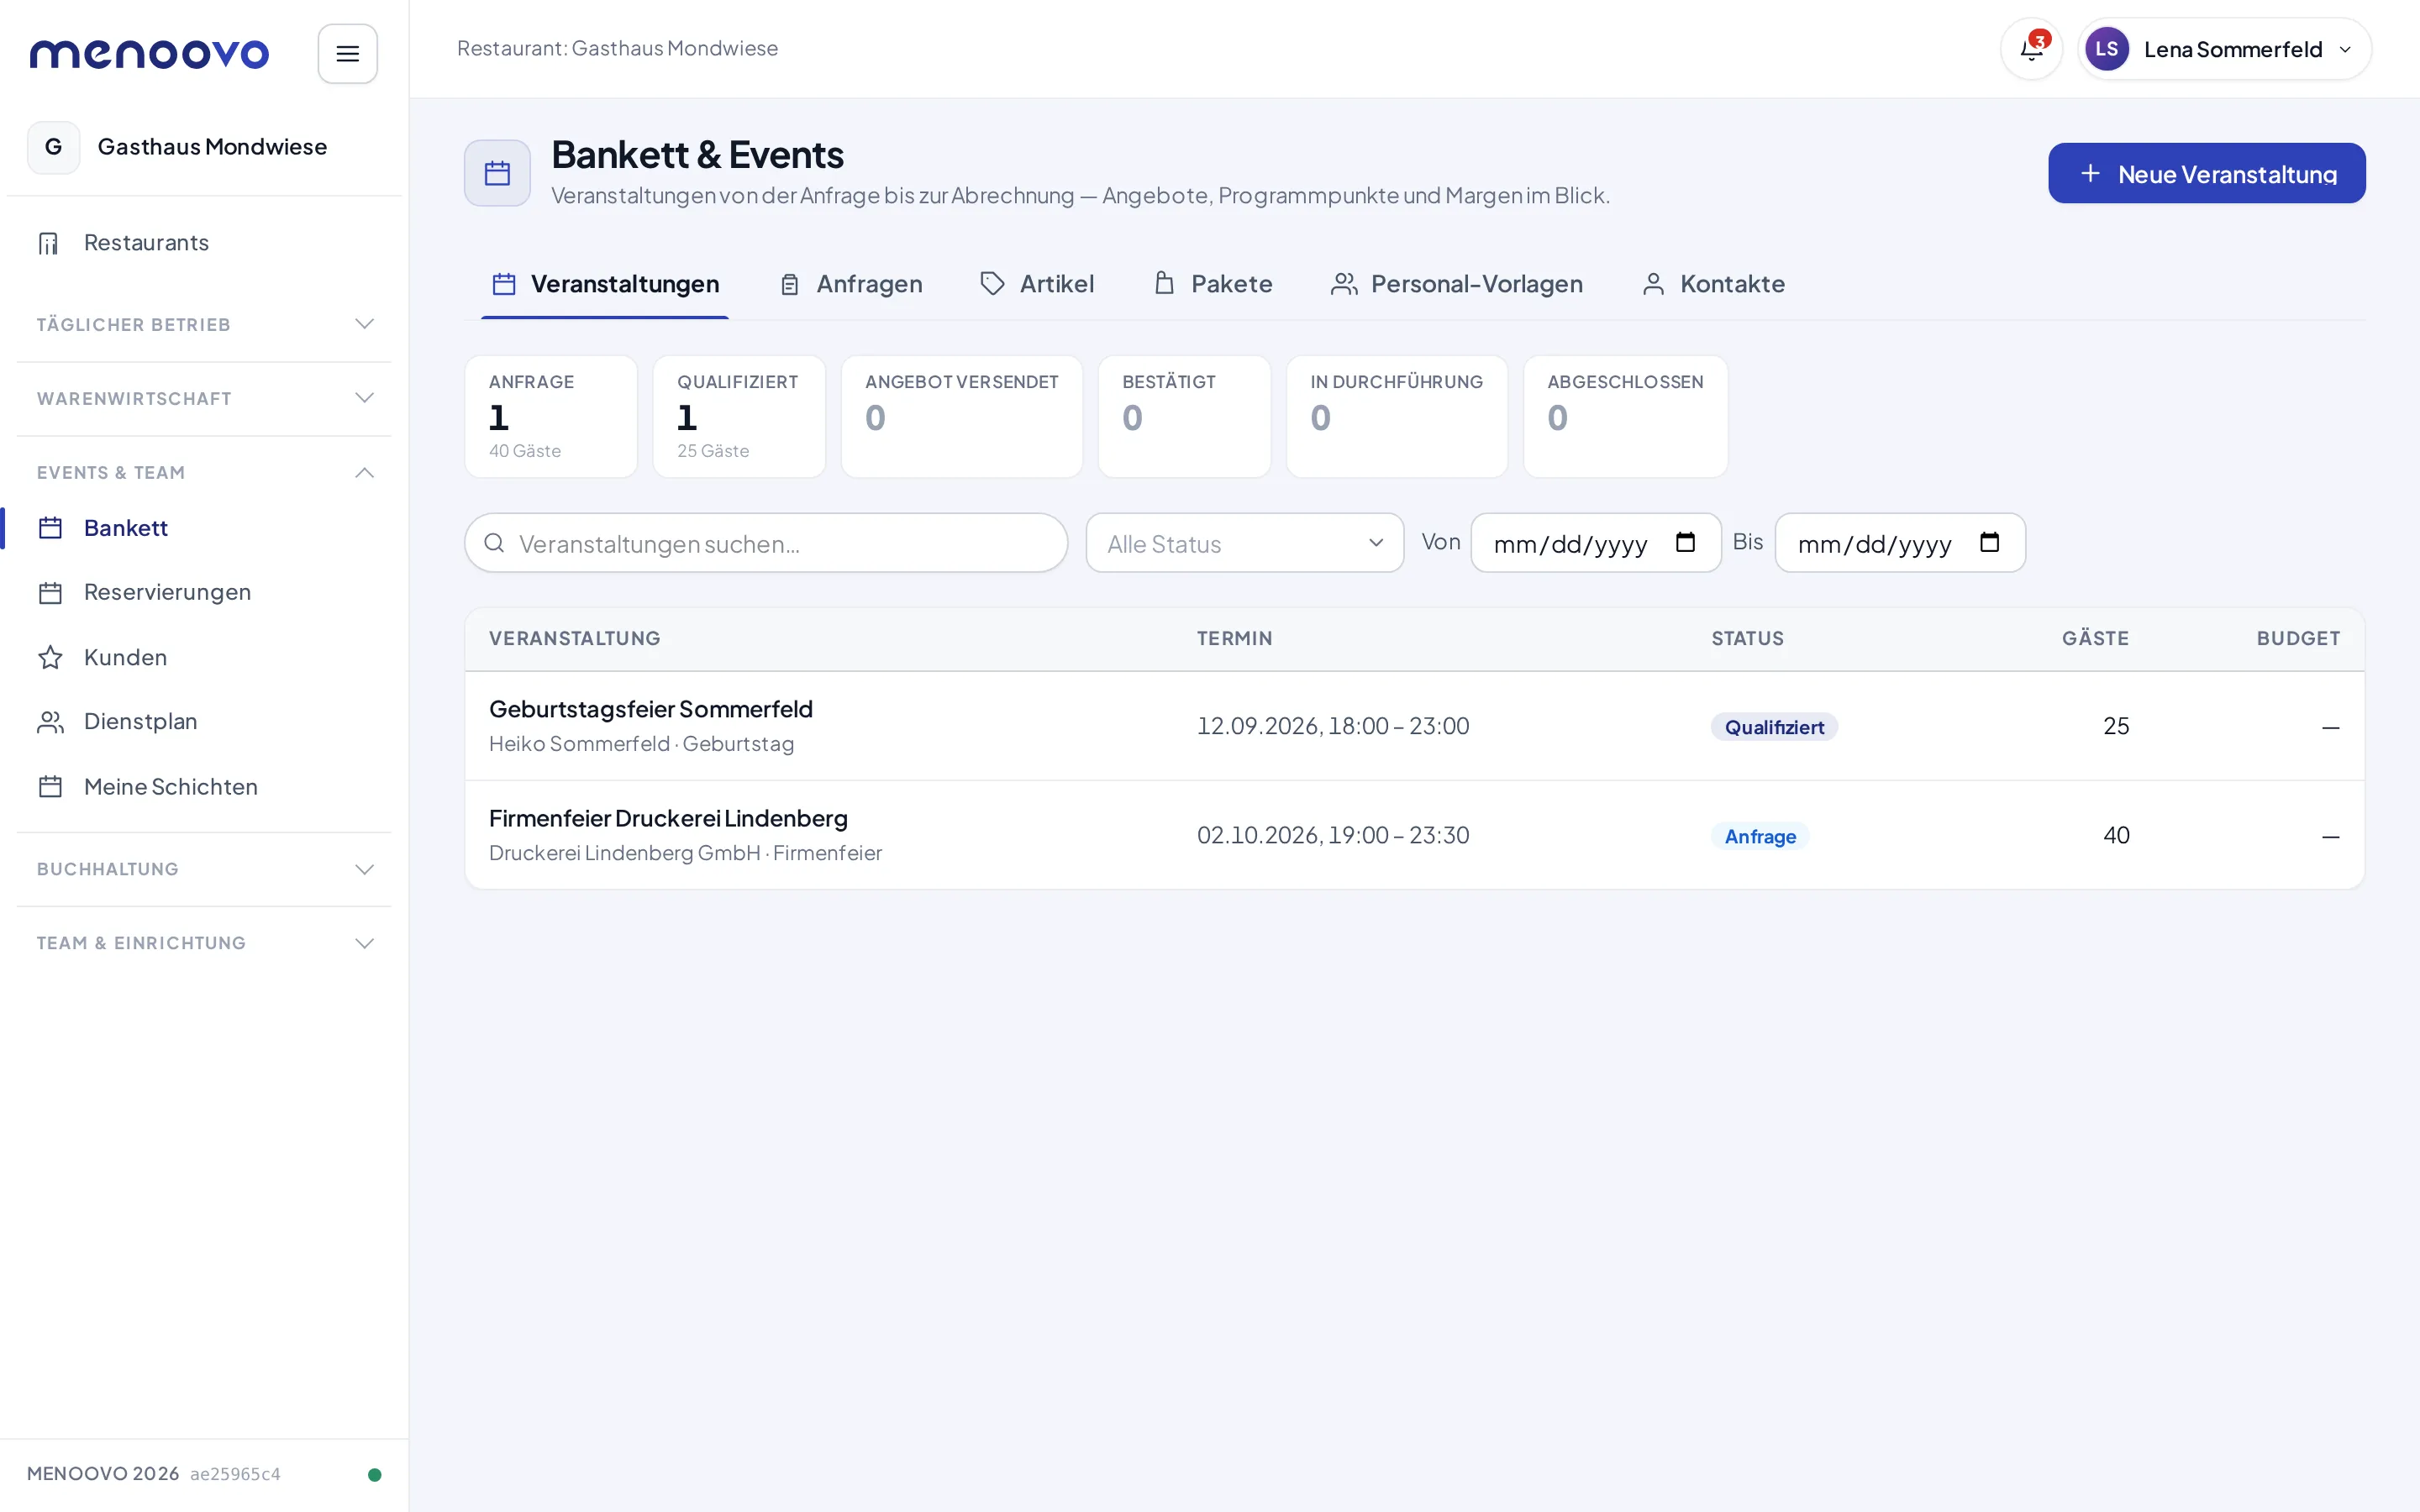Switch to the Artikel tab
The image size is (2420, 1512).
tap(1037, 284)
